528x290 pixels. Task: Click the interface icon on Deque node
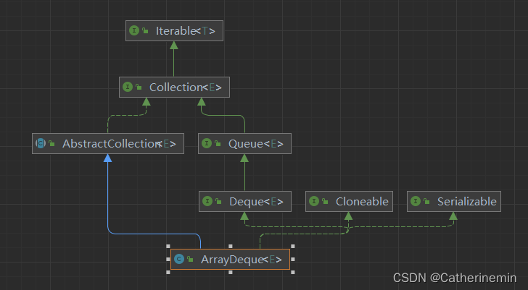pos(207,201)
